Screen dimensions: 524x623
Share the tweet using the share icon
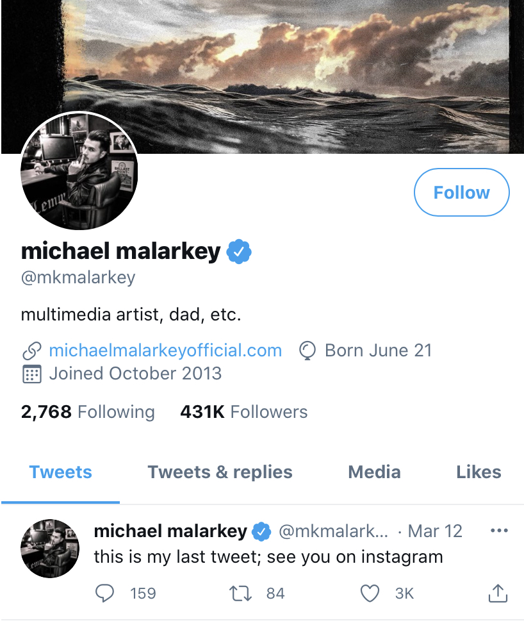pyautogui.click(x=498, y=594)
